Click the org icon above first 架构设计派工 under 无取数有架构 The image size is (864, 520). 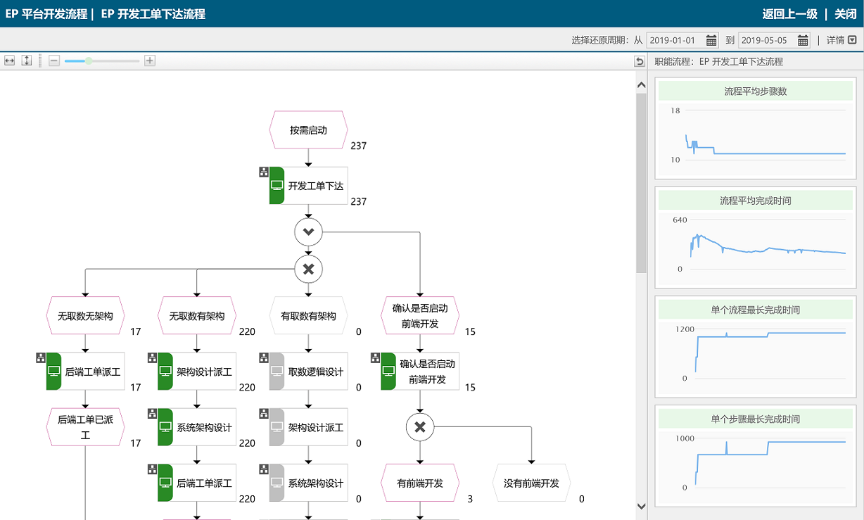[x=152, y=357]
